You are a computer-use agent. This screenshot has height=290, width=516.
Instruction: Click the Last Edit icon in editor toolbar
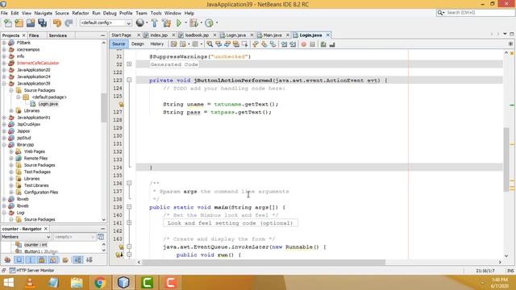coord(174,44)
